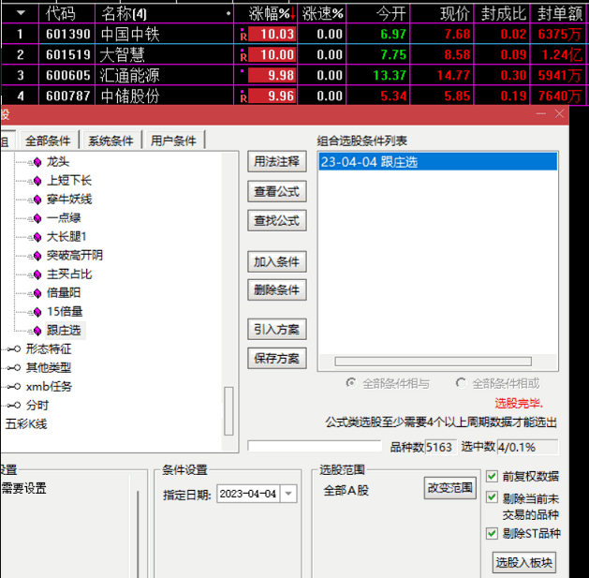This screenshot has height=578, width=589.
Task: Select 突破高开阴 formula in tree
Action: click(x=74, y=256)
